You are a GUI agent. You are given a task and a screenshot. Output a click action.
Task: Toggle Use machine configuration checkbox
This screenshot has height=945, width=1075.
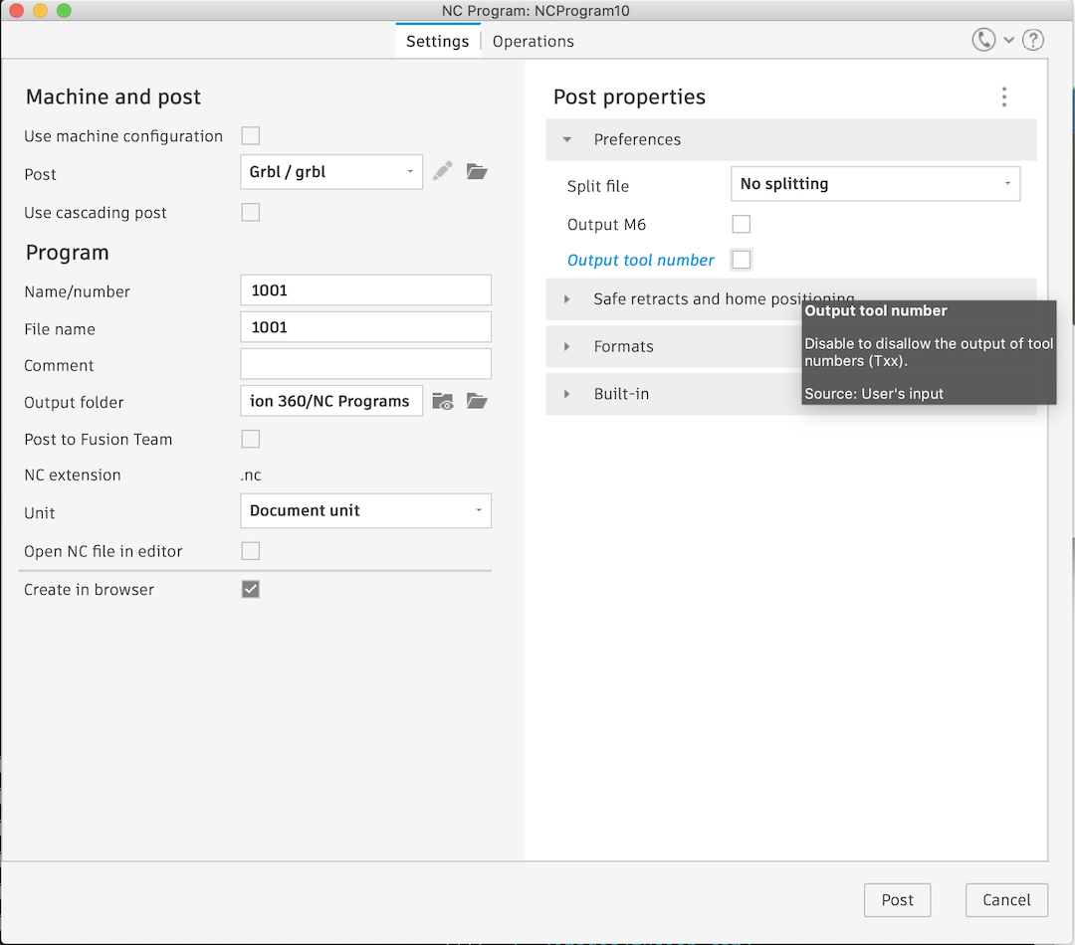[x=250, y=135]
